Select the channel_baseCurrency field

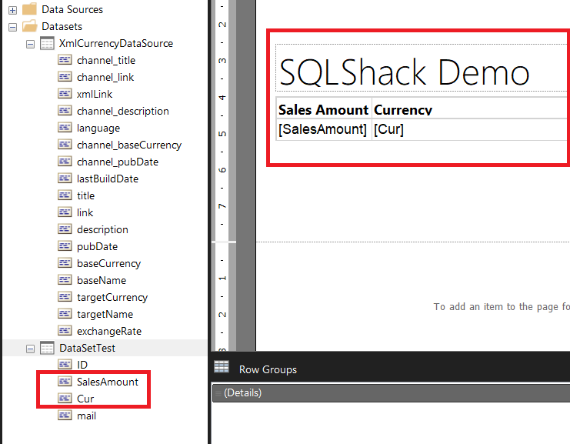click(x=129, y=145)
